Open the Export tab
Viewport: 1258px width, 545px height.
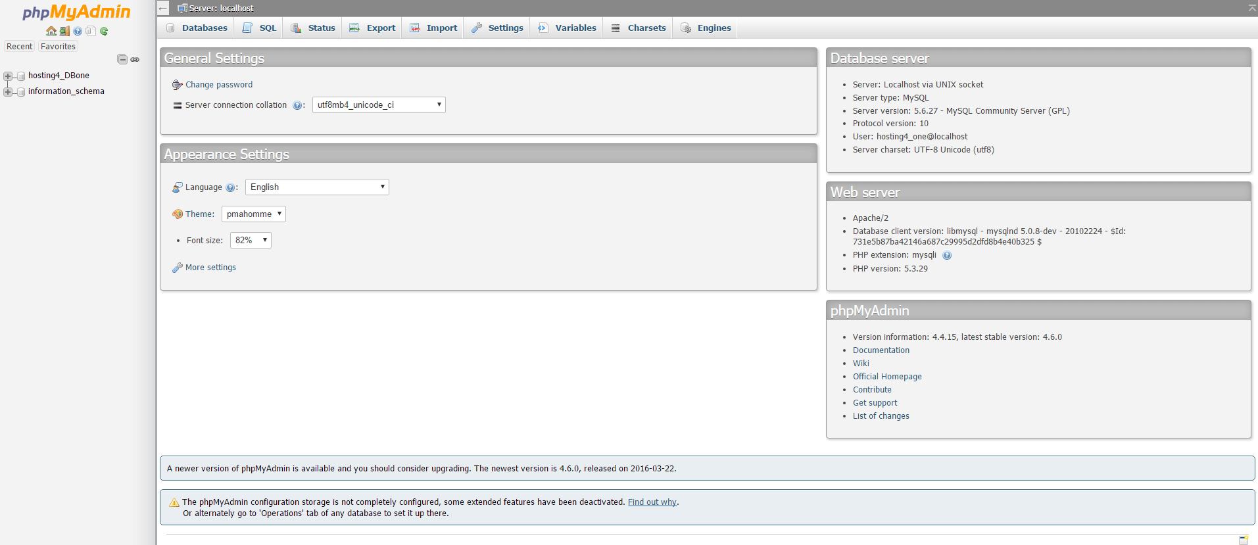tap(372, 28)
